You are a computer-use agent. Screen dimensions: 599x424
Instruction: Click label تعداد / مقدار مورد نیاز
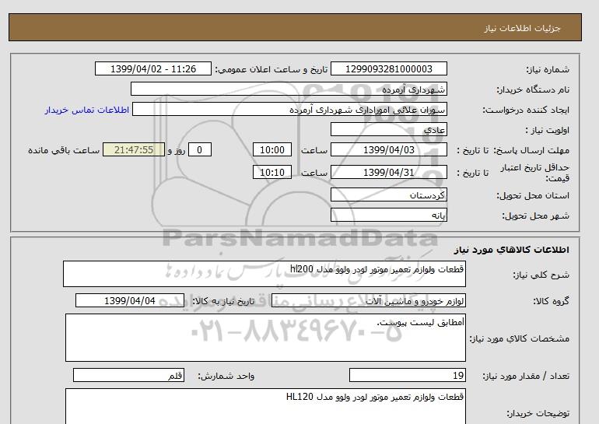tap(526, 377)
